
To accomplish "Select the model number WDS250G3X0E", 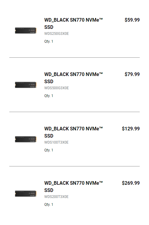I will tap(57, 34).
